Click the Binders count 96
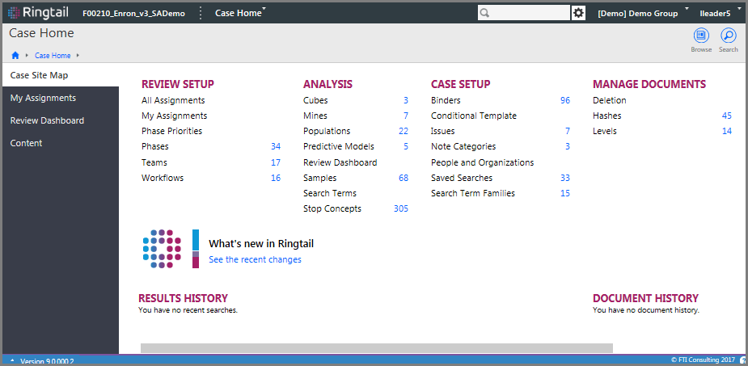The image size is (748, 366). (x=565, y=100)
